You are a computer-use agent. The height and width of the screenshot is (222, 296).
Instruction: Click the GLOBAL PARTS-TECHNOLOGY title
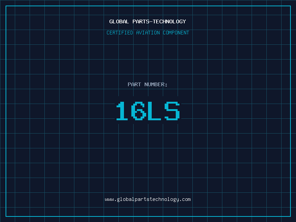(x=148, y=22)
